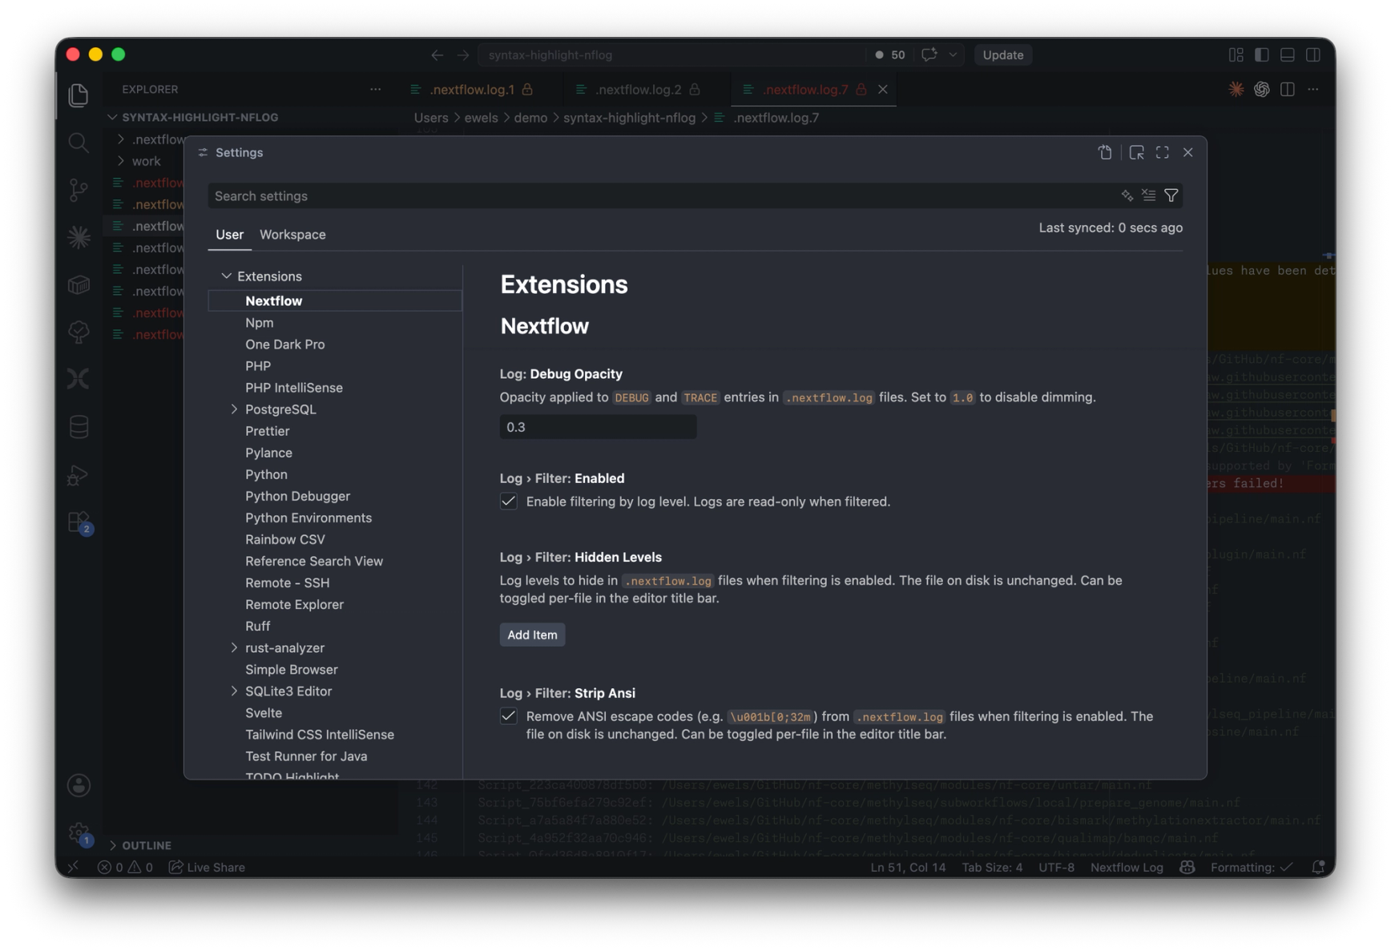
Task: Select Npm in the settings tree
Action: click(x=259, y=322)
